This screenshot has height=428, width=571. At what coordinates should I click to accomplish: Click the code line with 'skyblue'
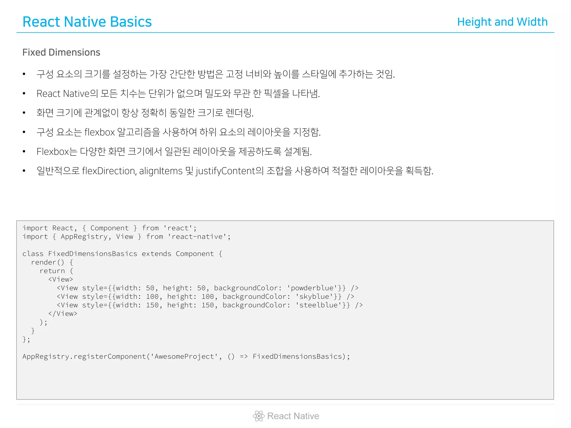click(x=205, y=297)
